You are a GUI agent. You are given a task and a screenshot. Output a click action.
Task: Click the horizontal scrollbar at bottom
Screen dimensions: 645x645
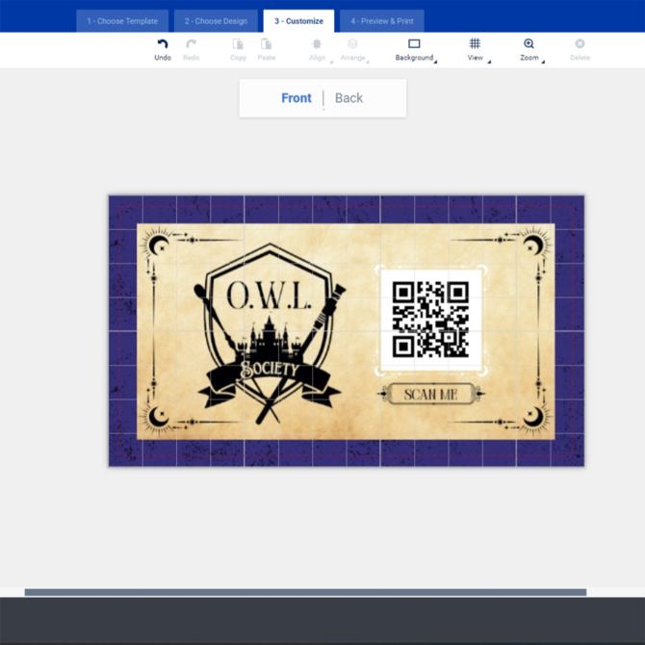(x=305, y=592)
